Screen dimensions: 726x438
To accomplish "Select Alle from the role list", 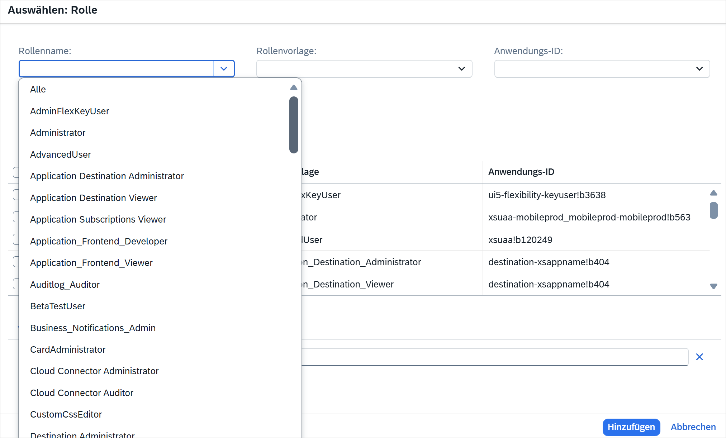I will [38, 89].
